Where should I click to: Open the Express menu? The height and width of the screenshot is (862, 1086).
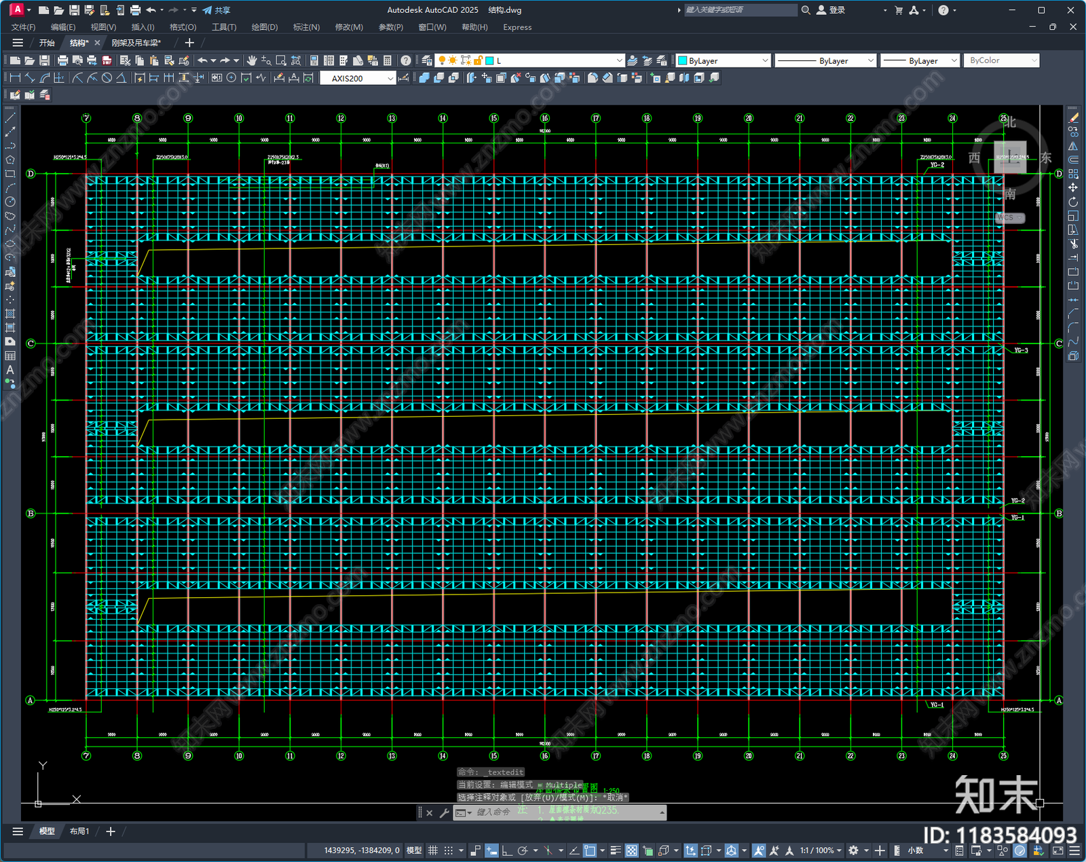517,27
